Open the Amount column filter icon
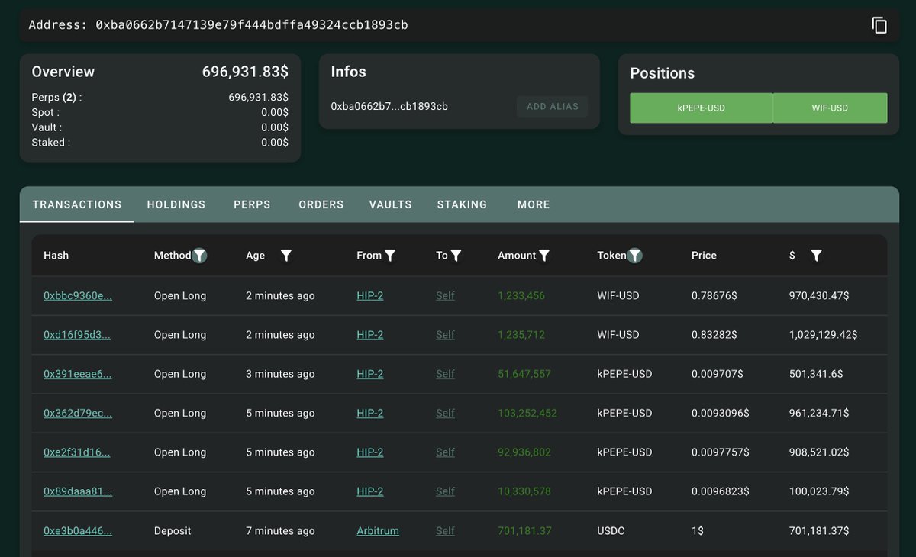This screenshot has width=916, height=557. (x=544, y=256)
